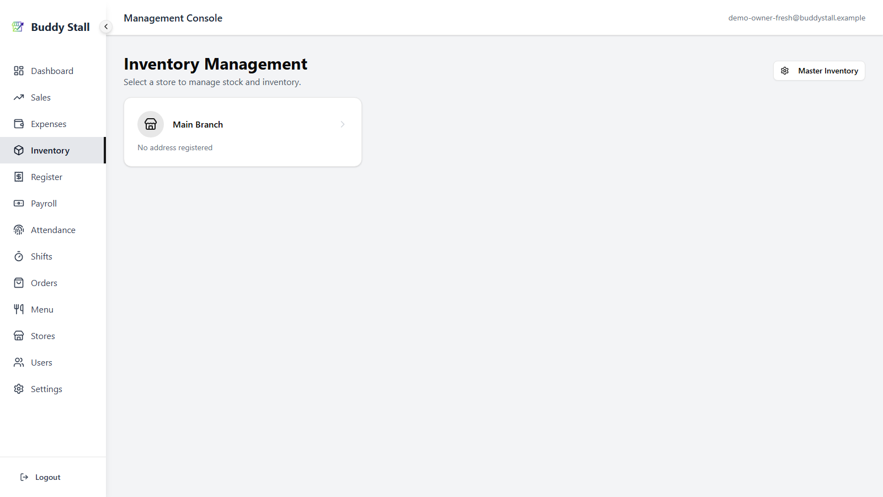Click the Orders shopping bag icon

[x=19, y=283]
